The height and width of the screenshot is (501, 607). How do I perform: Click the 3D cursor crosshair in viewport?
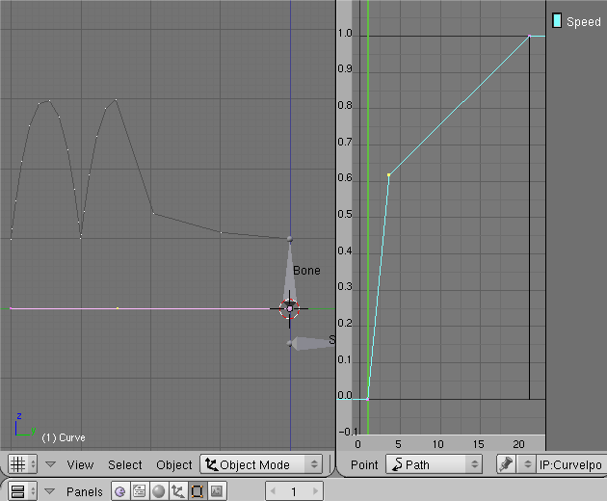pos(290,308)
